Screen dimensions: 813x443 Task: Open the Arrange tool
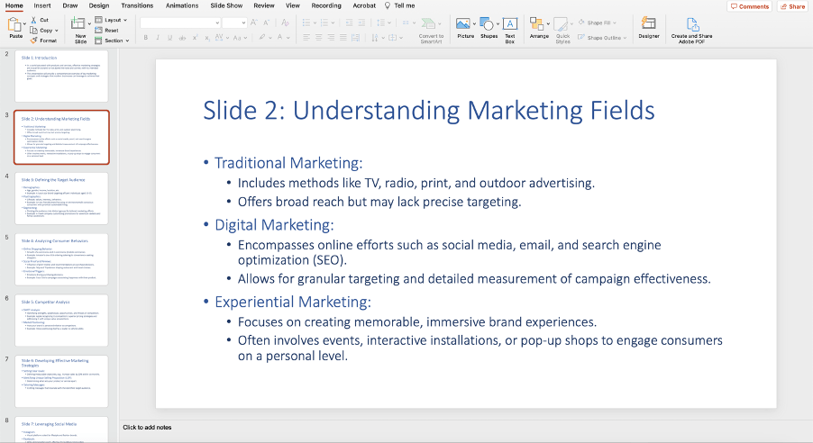(539, 28)
